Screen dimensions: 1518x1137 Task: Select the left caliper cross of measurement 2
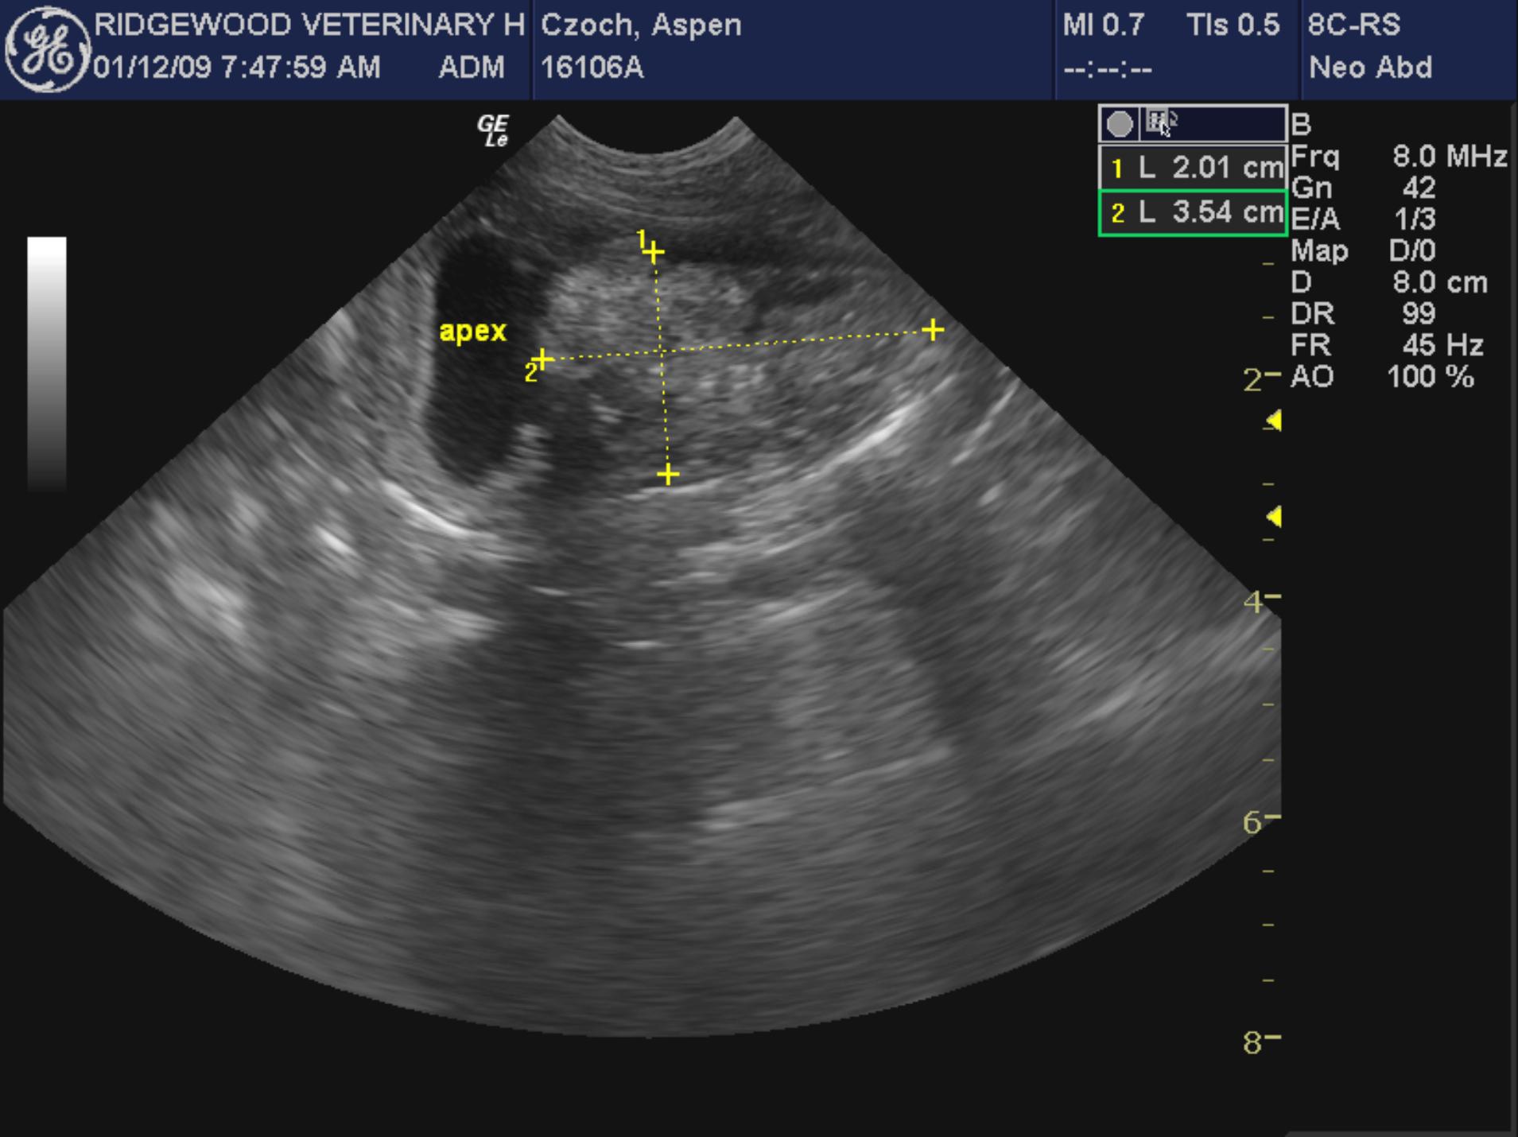pyautogui.click(x=542, y=359)
